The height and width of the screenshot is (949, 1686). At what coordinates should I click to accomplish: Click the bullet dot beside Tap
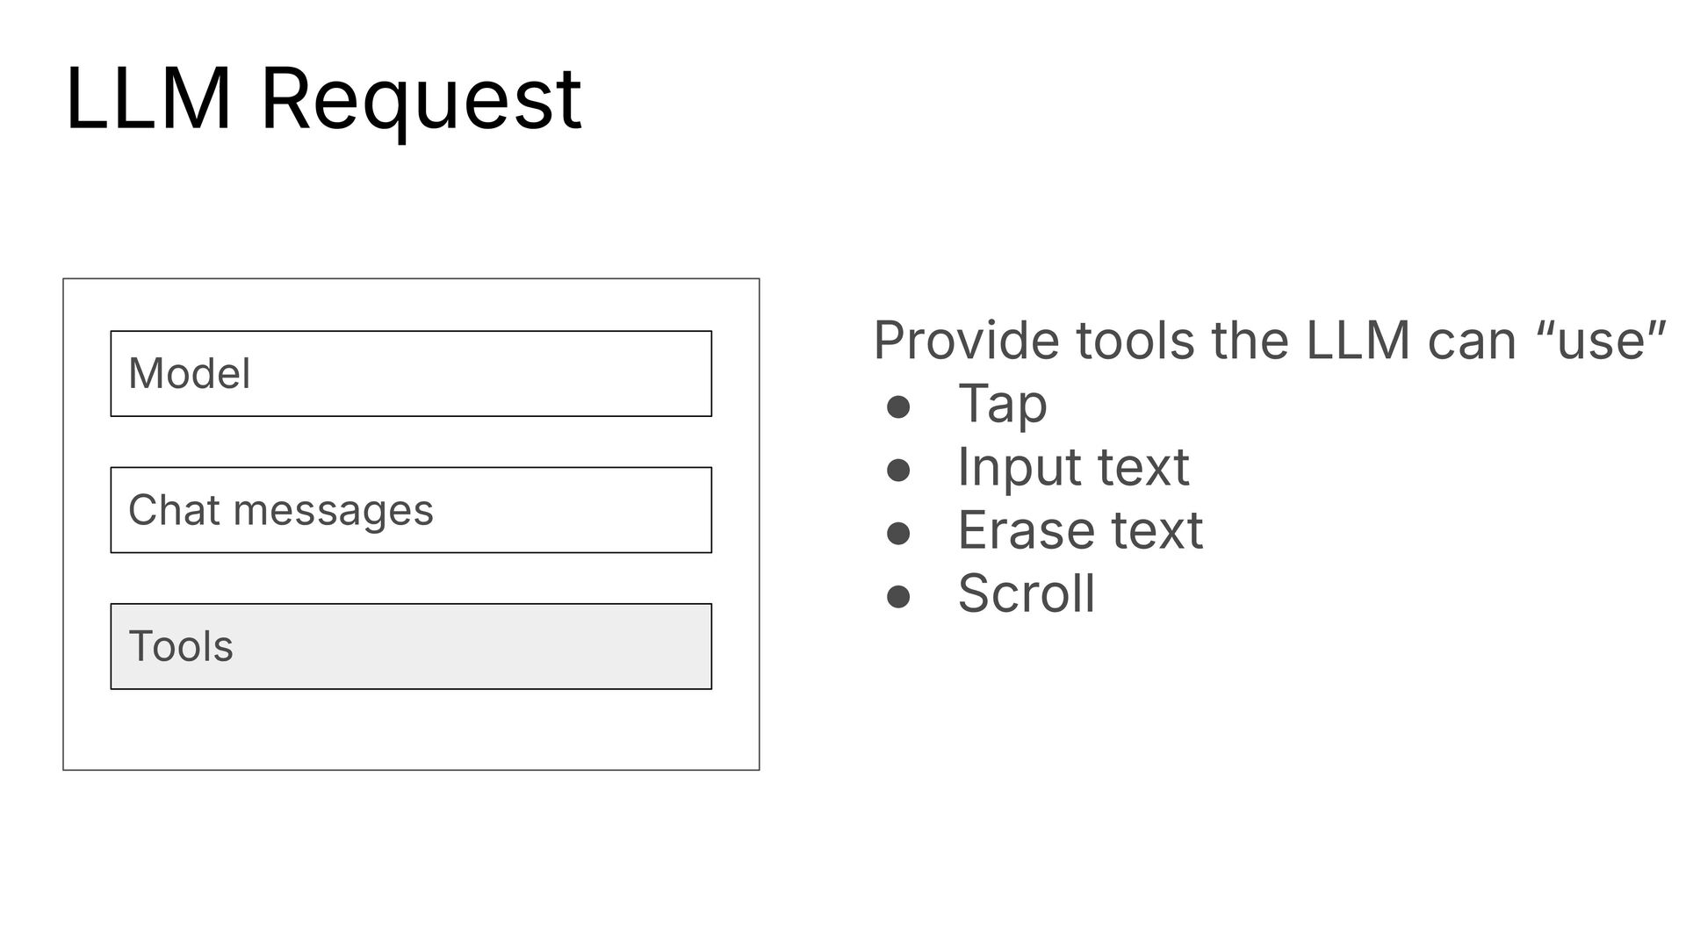897,407
